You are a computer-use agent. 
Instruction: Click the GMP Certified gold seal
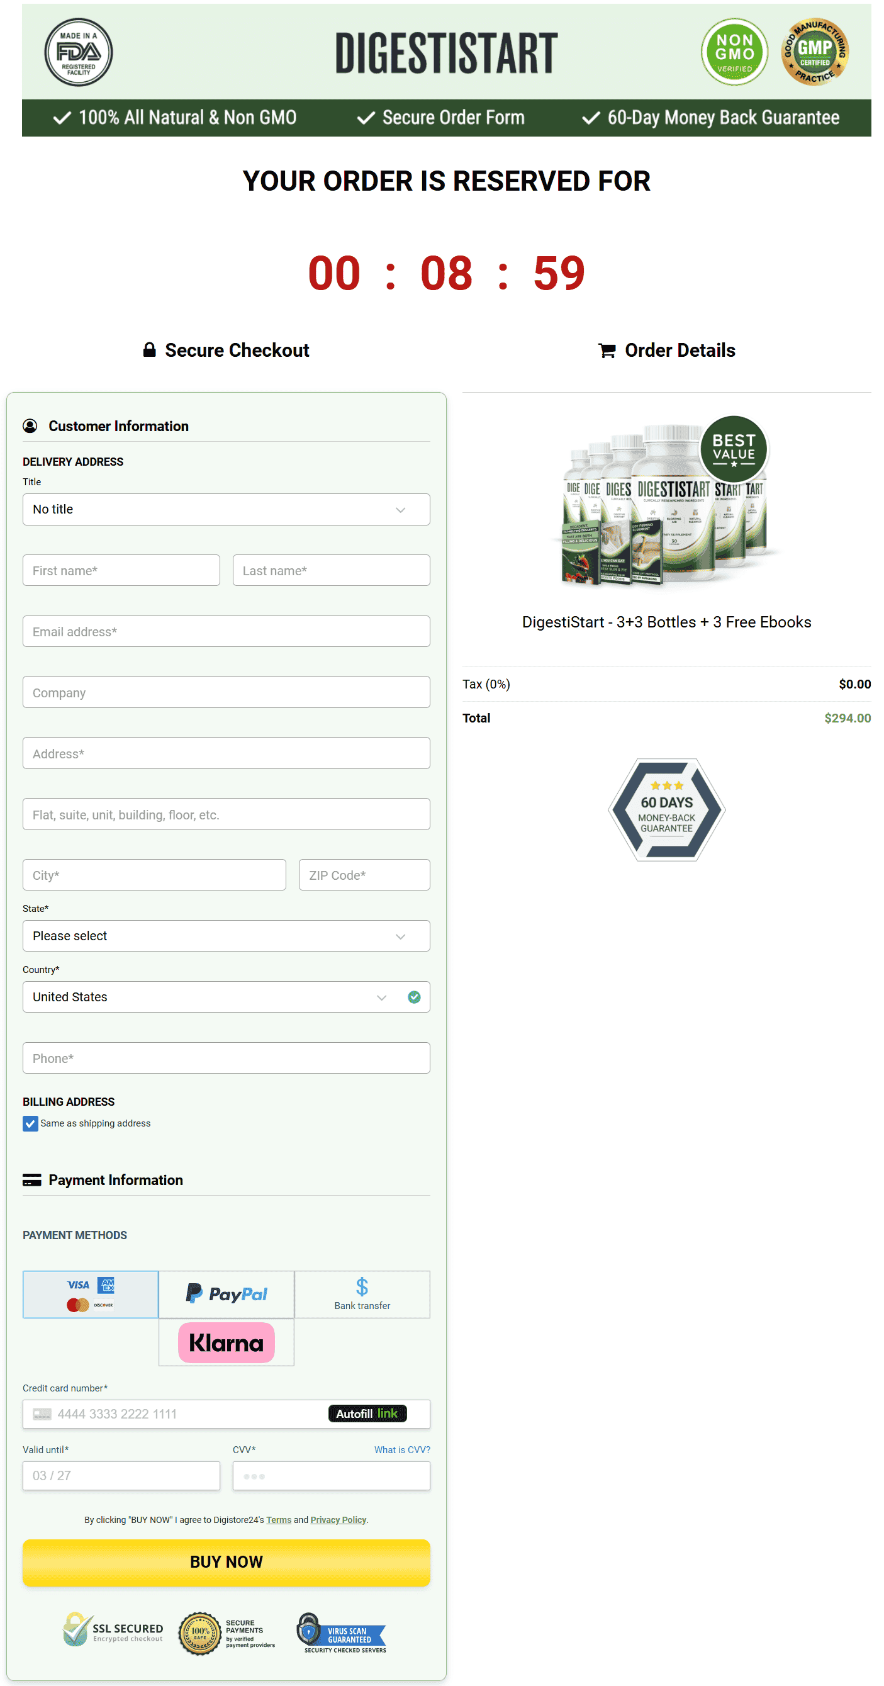814,52
